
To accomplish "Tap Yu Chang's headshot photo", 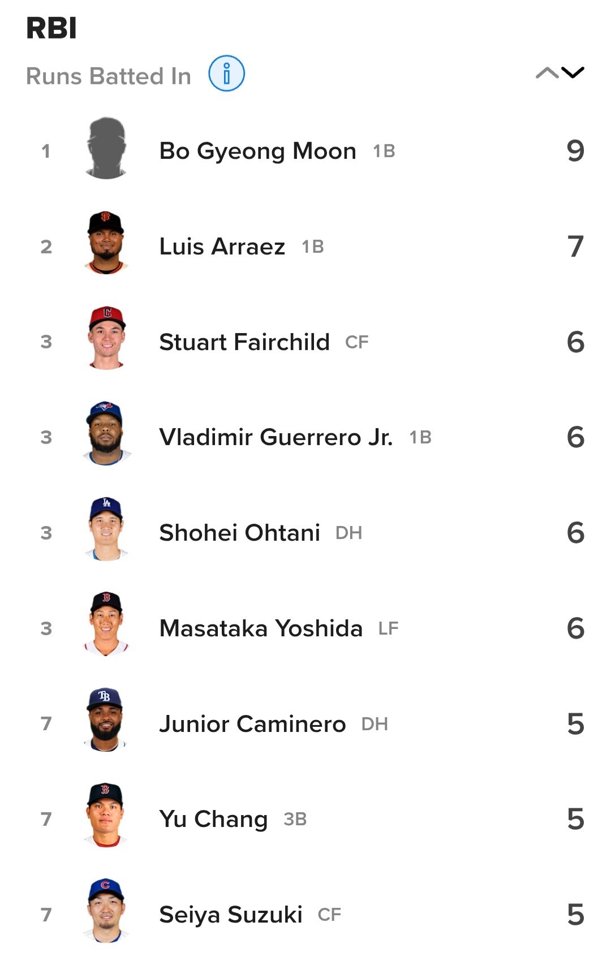I will pyautogui.click(x=106, y=816).
